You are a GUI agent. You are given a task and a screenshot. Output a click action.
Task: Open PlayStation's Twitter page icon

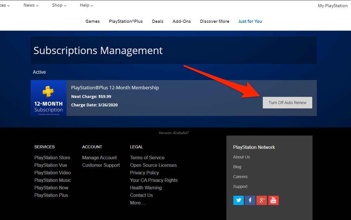(238, 200)
